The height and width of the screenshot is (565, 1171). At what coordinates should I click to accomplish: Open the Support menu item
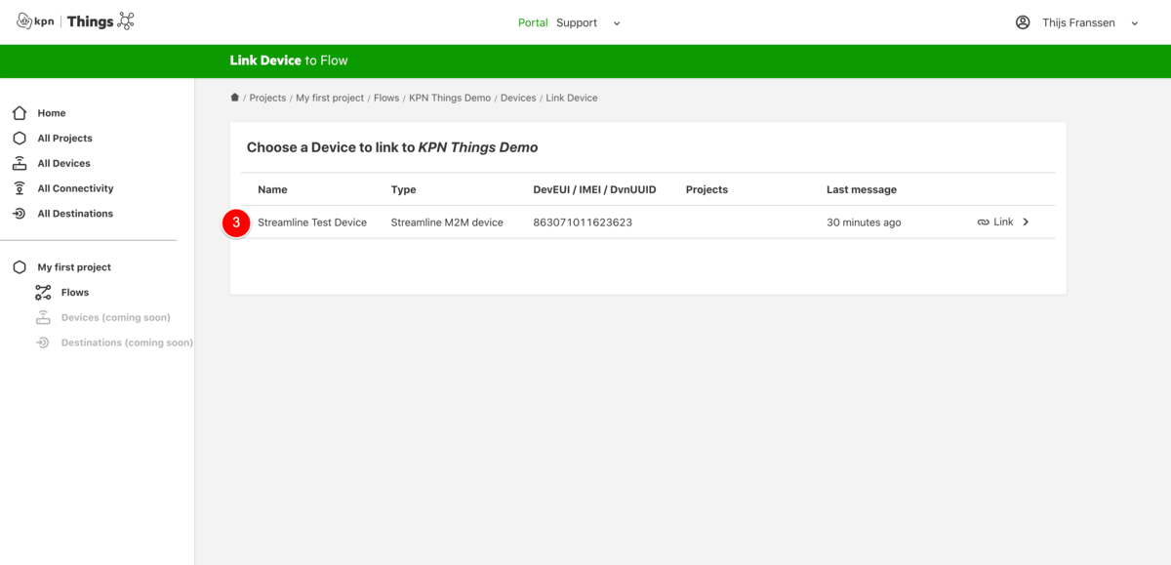577,22
